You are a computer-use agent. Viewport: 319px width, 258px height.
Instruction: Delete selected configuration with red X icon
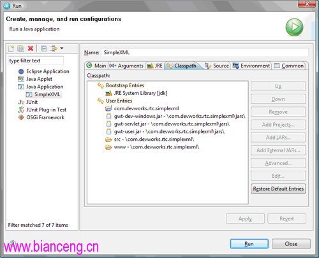point(31,48)
